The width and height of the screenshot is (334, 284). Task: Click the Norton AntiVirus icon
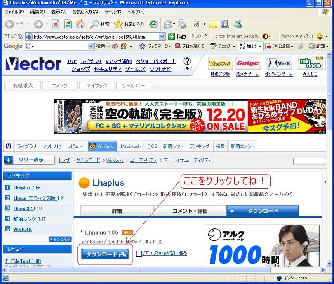coord(320,37)
